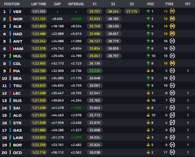Image resolution: width=195 pixels, height=157 pixels.
Task: Click the POSITION column header
Action: [12, 4]
